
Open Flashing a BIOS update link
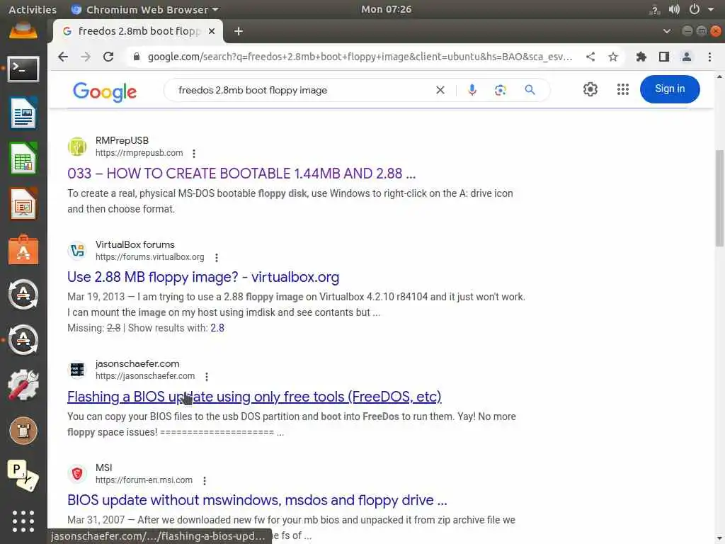click(x=254, y=397)
